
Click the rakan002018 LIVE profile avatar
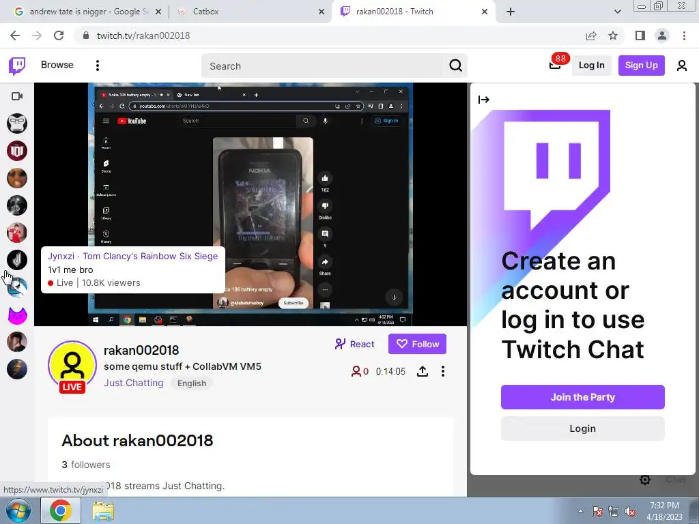[72, 366]
